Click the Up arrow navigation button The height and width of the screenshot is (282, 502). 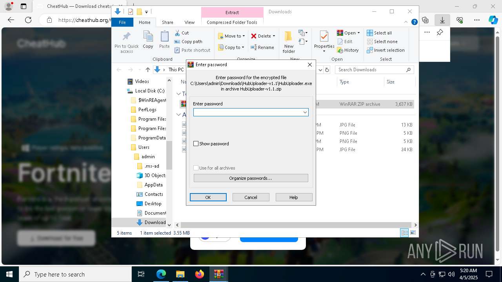147,70
